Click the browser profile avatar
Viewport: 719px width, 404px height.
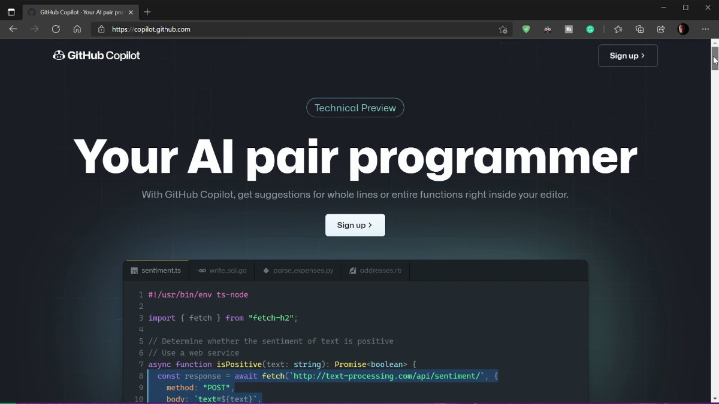click(x=682, y=29)
